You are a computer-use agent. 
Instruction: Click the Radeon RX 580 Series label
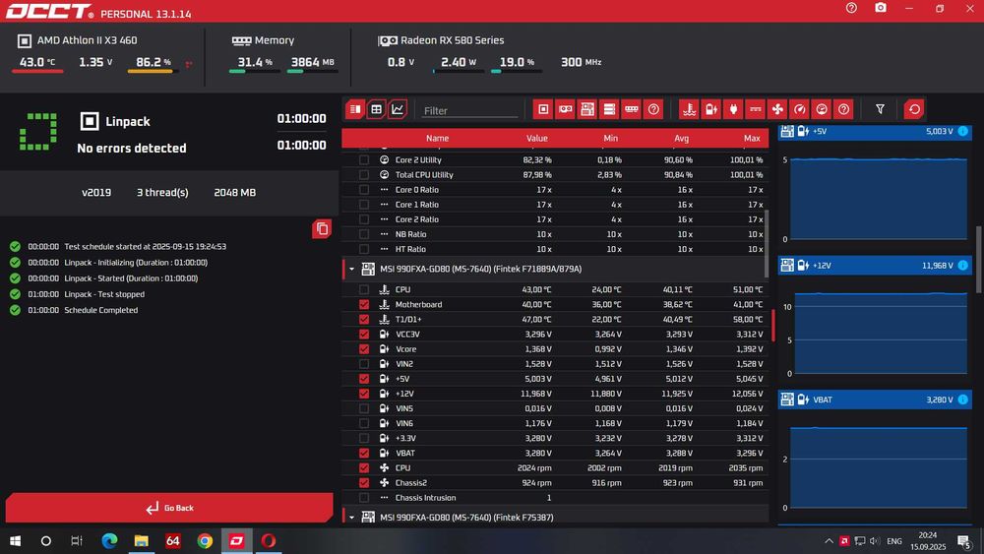point(452,40)
